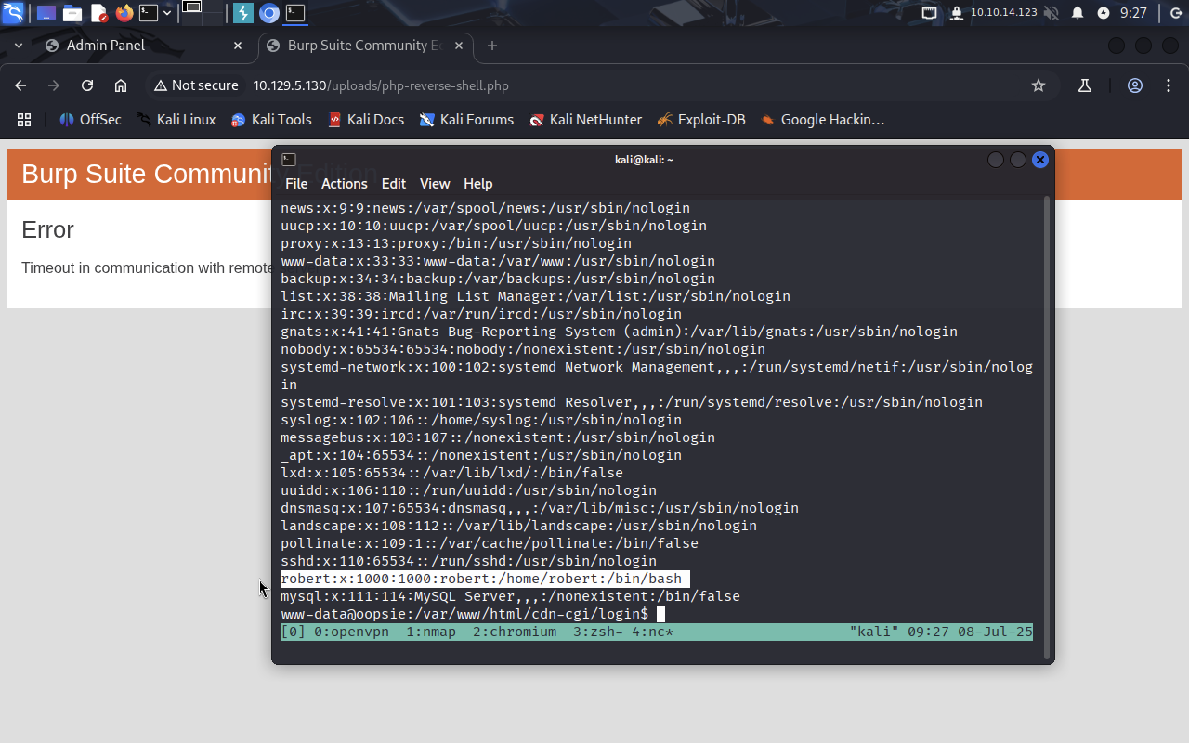
Task: Close the Admin Panel tab
Action: coord(238,46)
